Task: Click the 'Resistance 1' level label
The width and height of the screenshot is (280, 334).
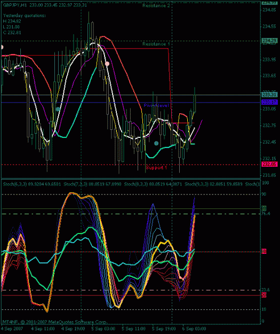Action: [x=156, y=44]
